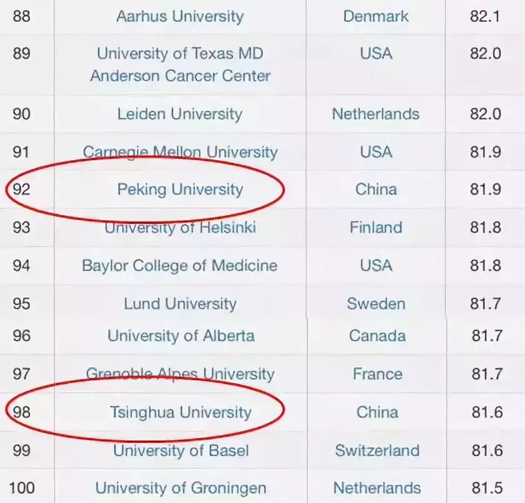Click the Denmark country cell
Screen dimensions: 525x503
(x=376, y=16)
